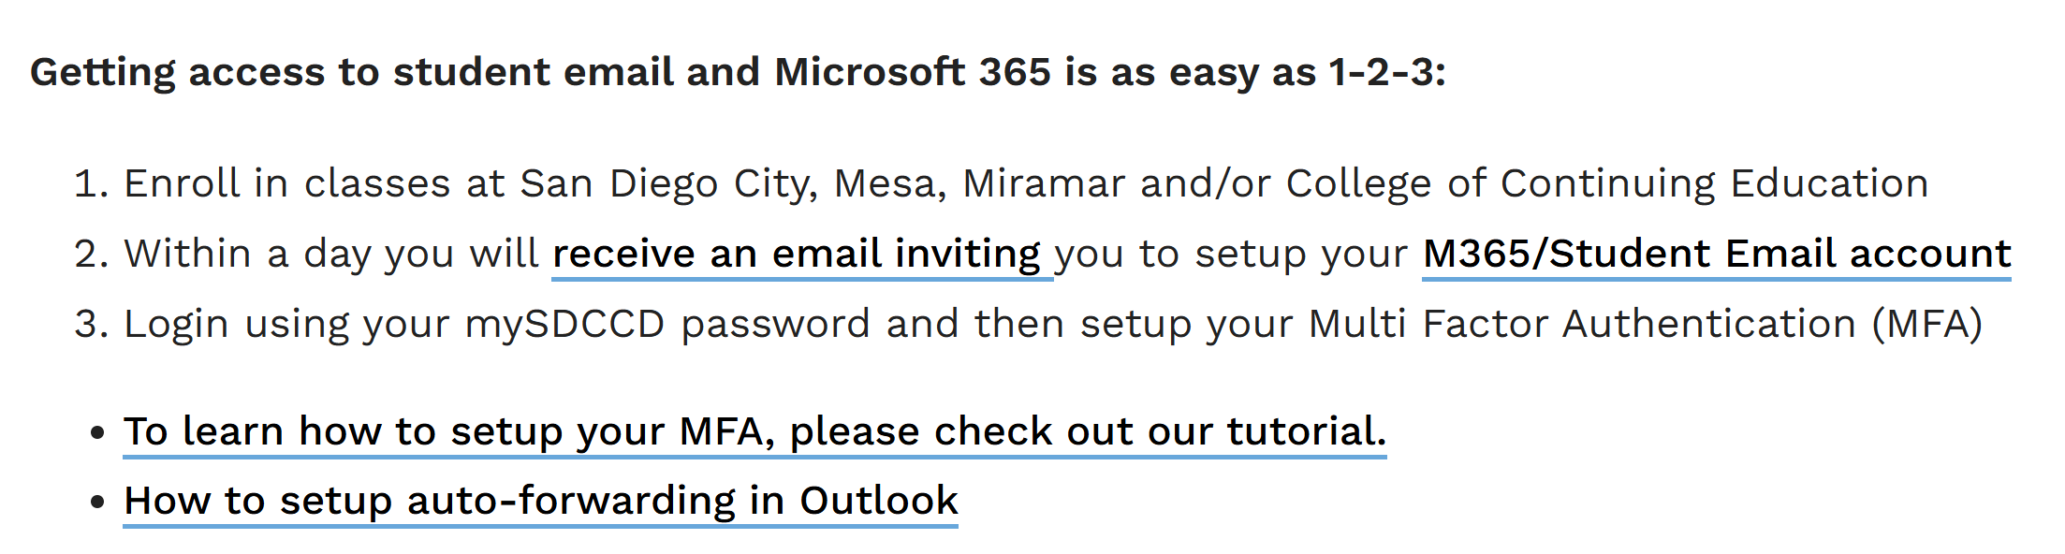Click the "San Diego City" text
The width and height of the screenshot is (2065, 554).
tap(666, 183)
